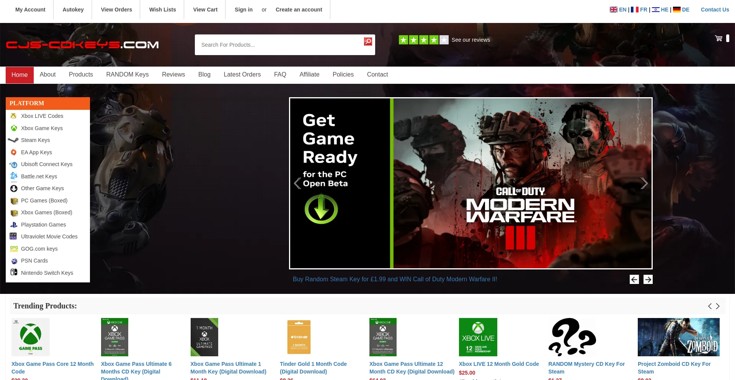
Task: Click the GOG.com keys icon
Action: (x=14, y=249)
